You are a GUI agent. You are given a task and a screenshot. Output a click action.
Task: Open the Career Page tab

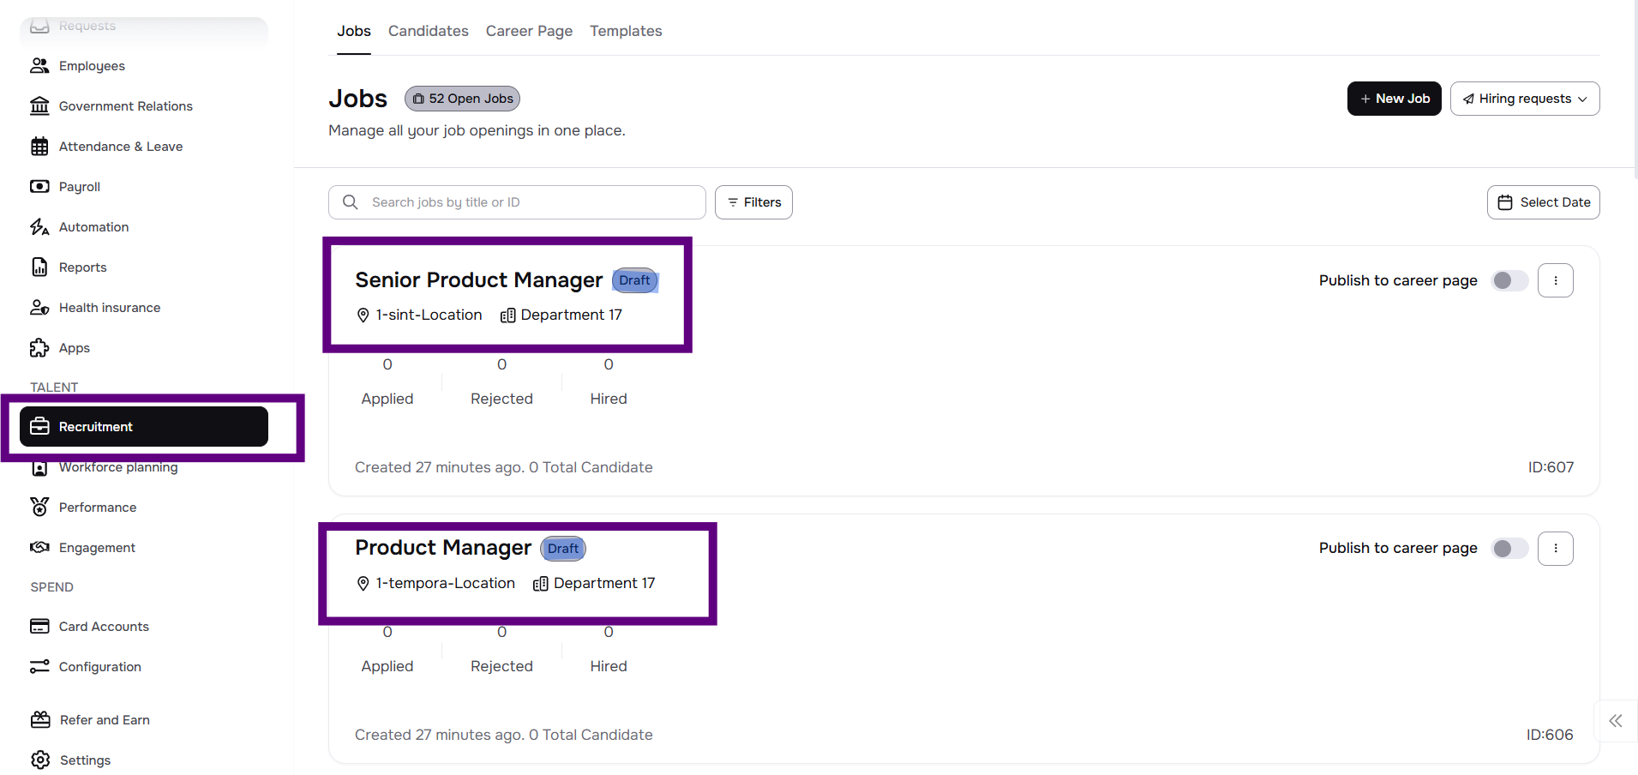(x=529, y=32)
